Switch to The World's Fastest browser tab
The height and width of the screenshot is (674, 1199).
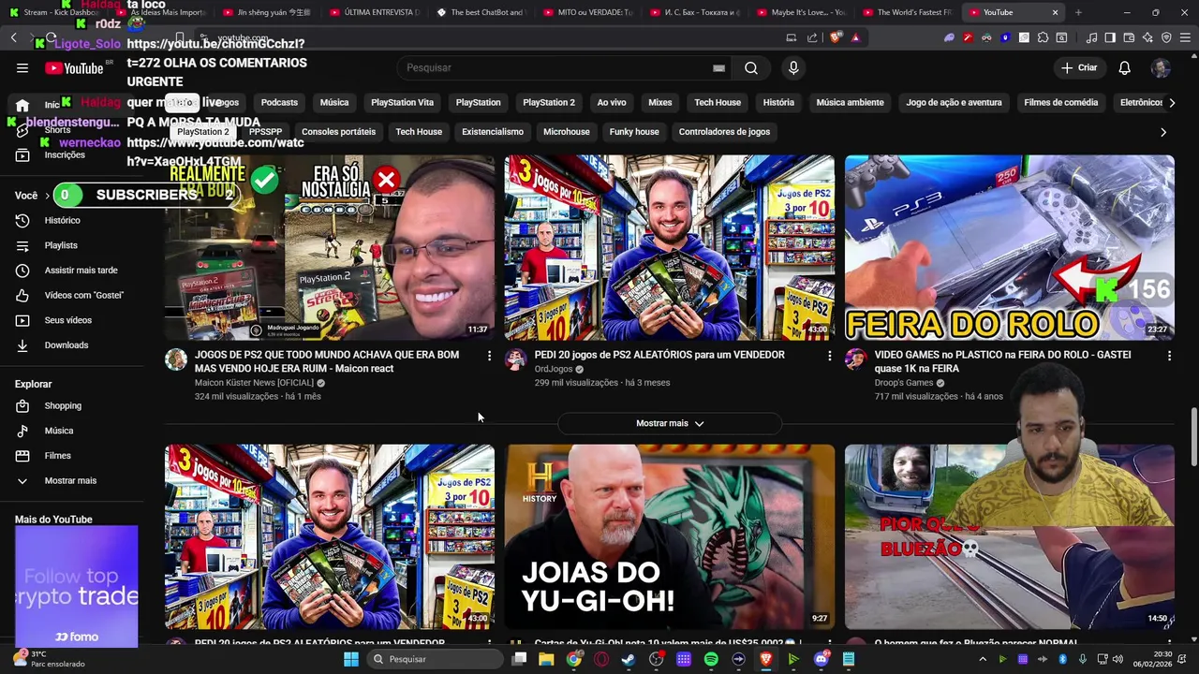coord(909,12)
